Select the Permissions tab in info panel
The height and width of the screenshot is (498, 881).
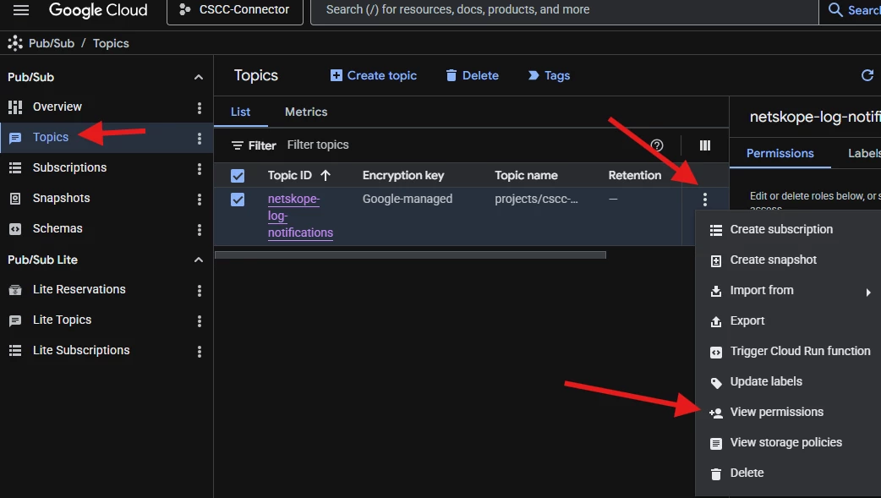click(x=780, y=153)
